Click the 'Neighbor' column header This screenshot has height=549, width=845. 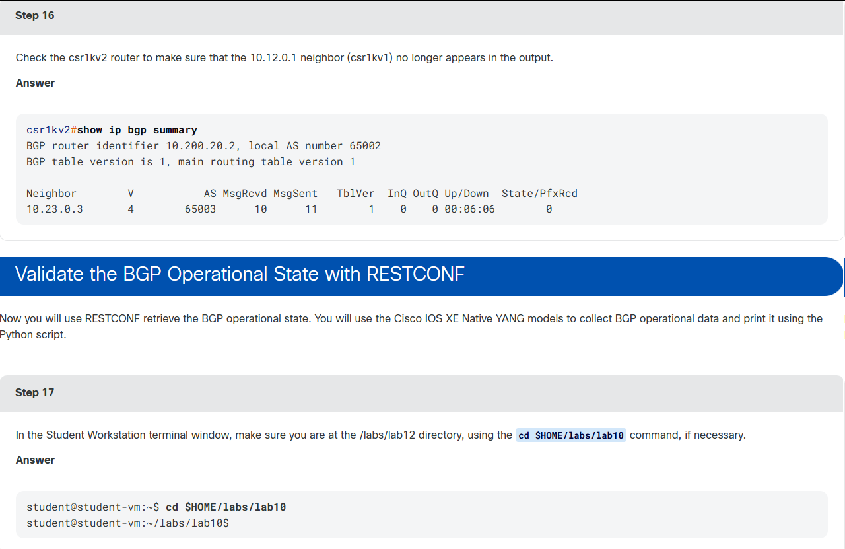[x=51, y=194]
